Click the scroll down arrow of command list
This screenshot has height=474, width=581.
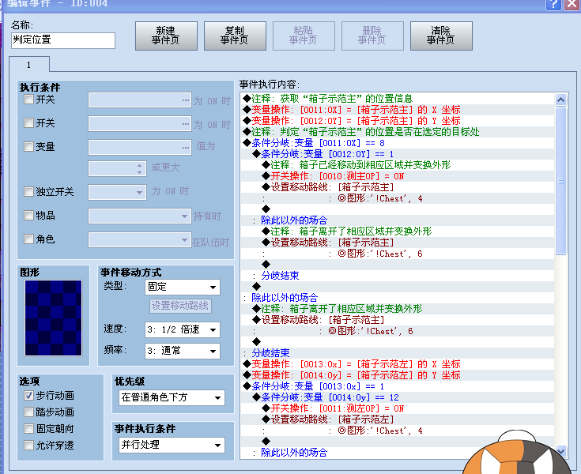click(x=561, y=451)
